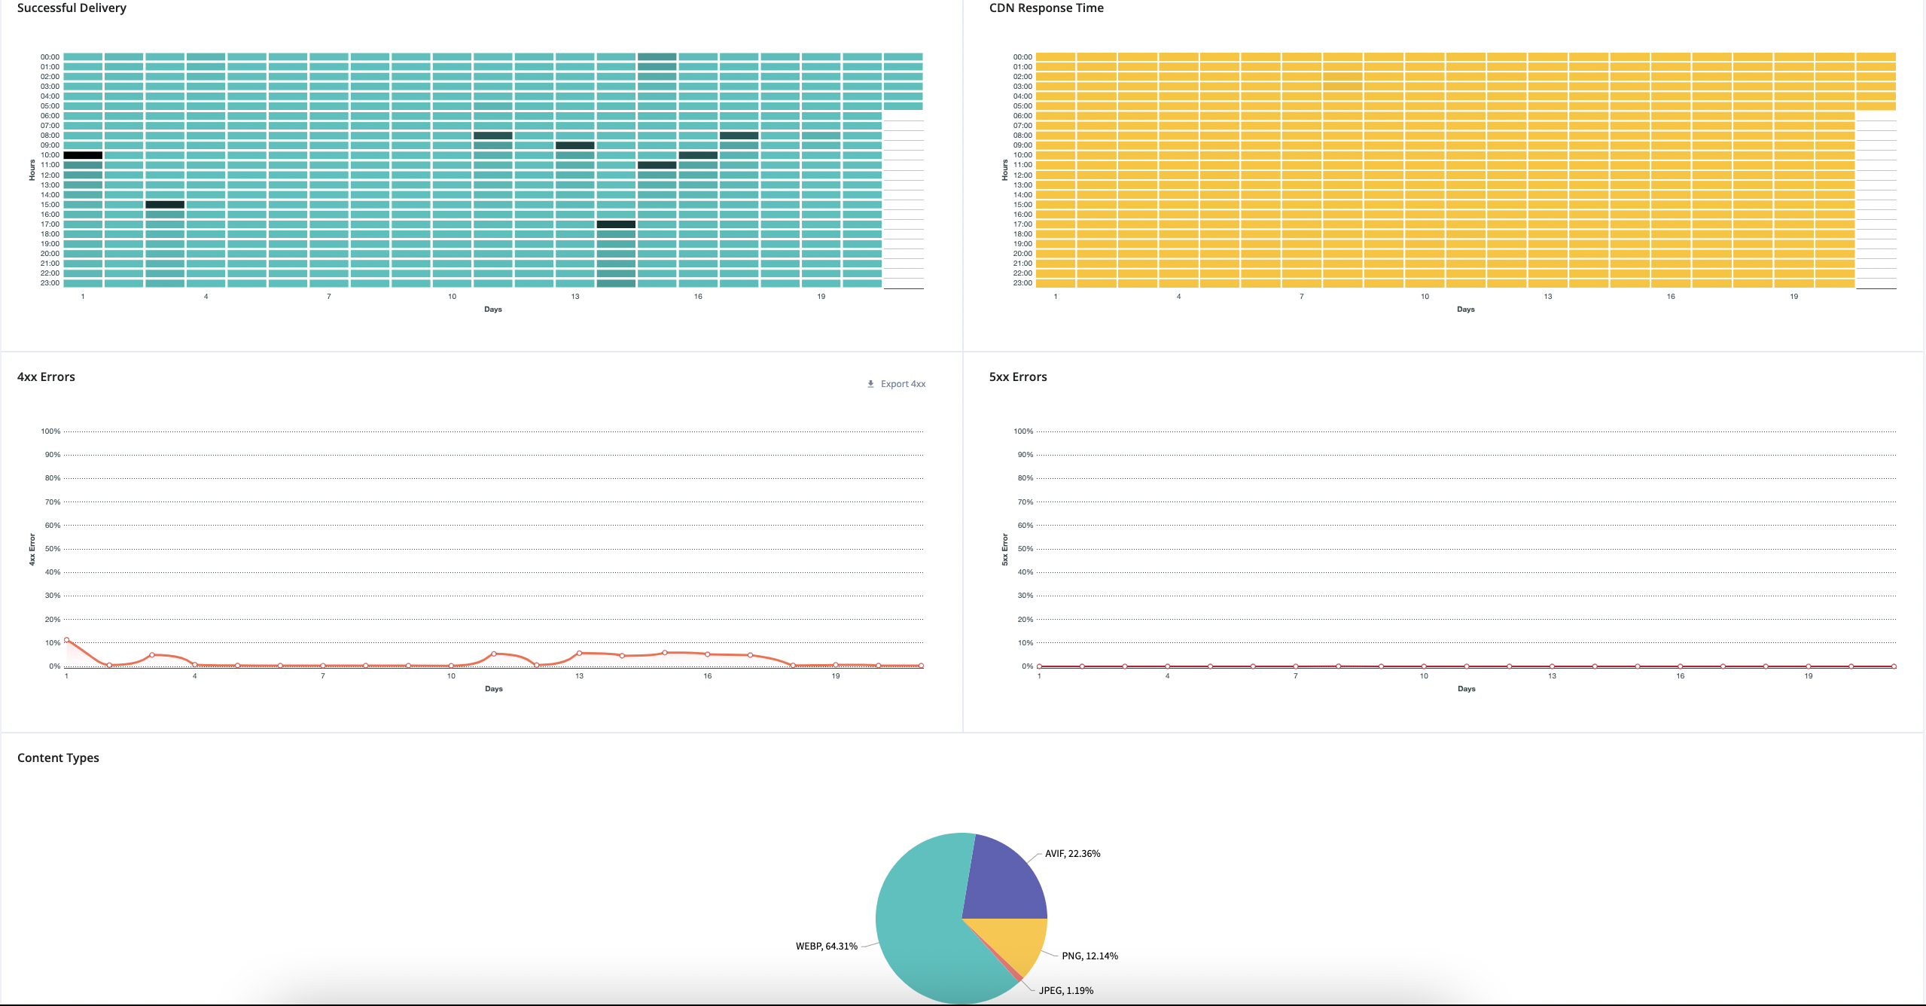Click the Export 4xx link
This screenshot has width=1926, height=1006.
[903, 384]
